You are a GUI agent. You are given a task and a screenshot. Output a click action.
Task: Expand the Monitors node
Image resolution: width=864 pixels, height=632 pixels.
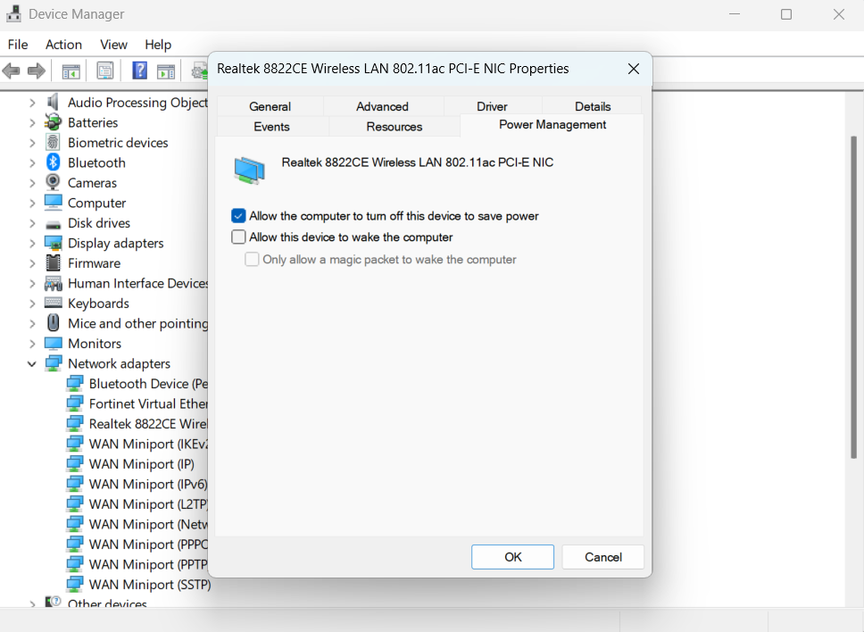pos(32,344)
